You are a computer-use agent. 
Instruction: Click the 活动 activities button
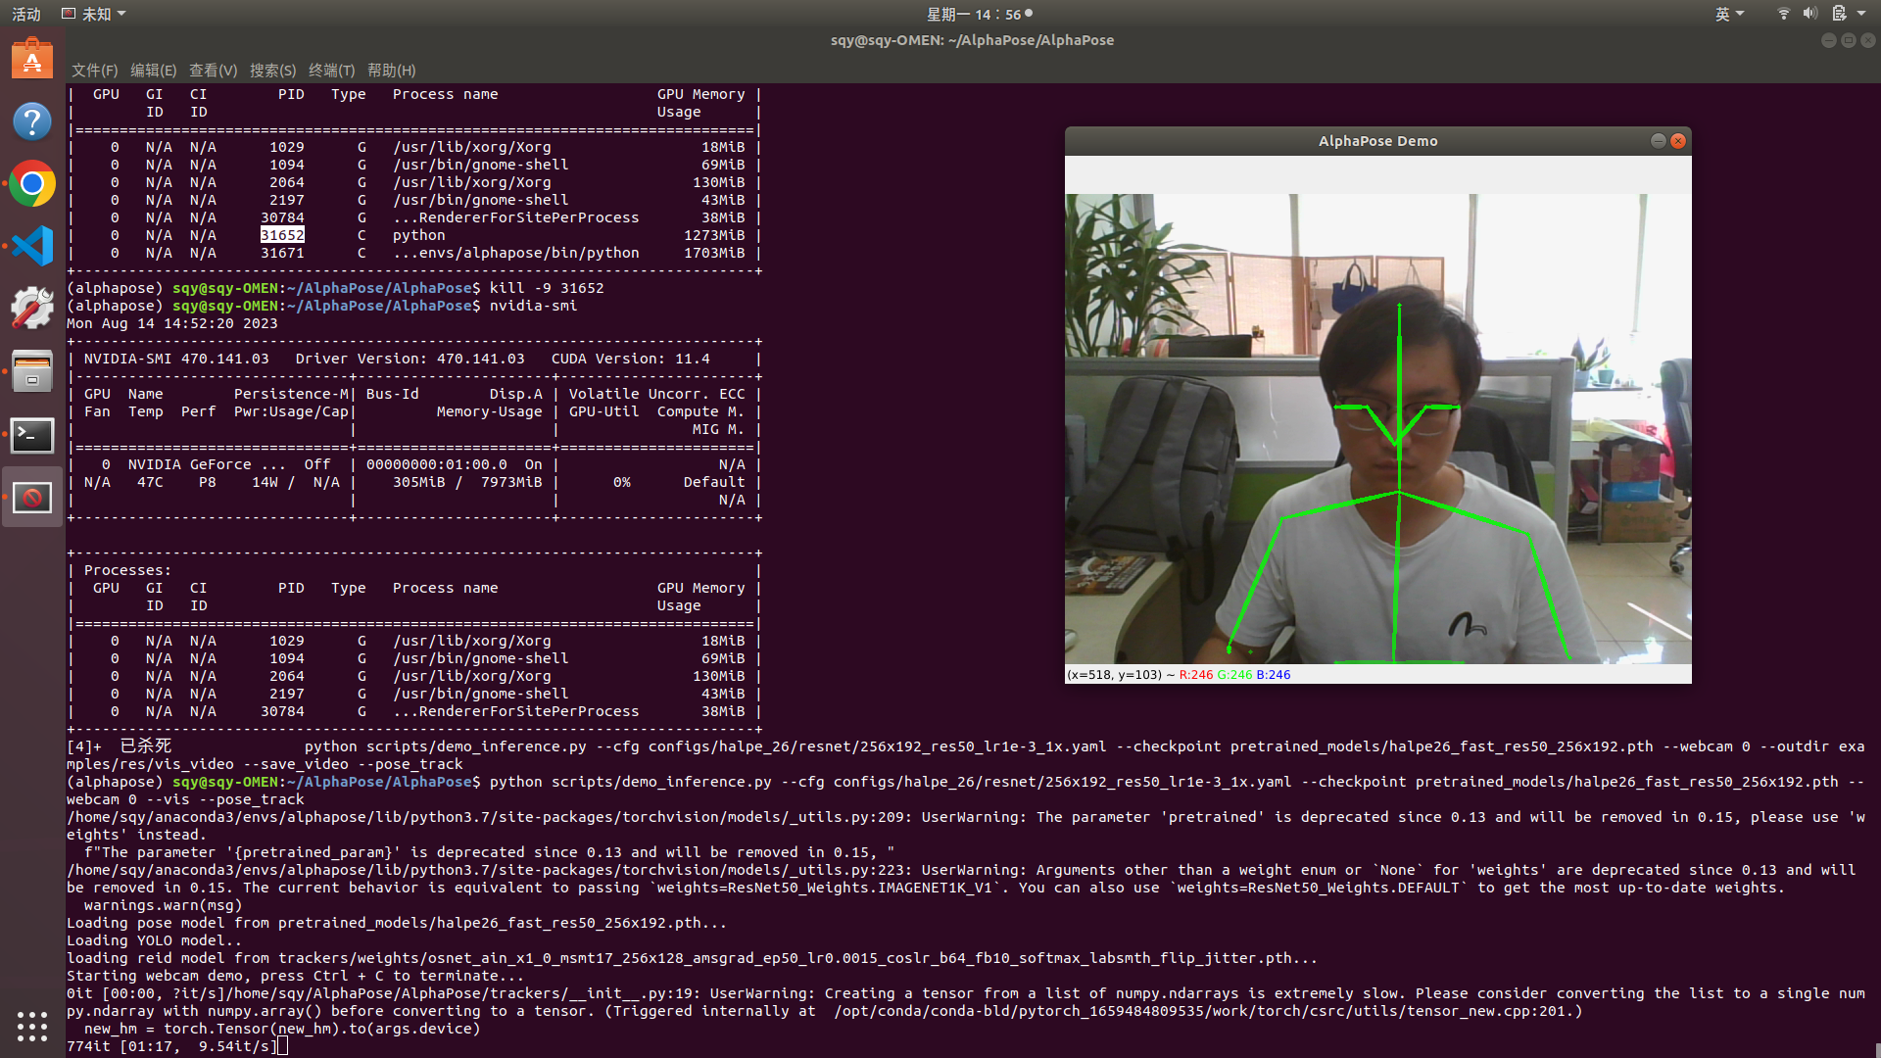click(x=26, y=14)
